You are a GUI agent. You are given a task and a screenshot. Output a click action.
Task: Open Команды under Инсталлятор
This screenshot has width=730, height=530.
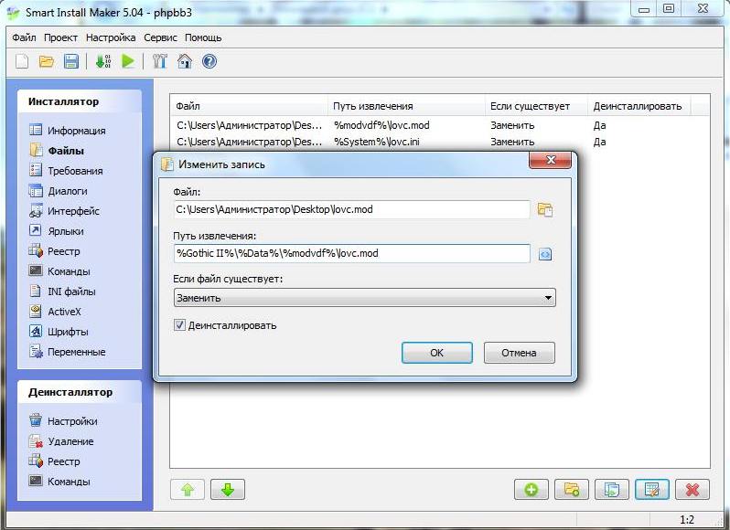59,271
